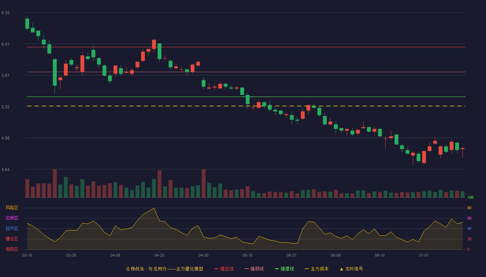This screenshot has height=277, width=486.
Task: Click the 低吸区 zone label
Action: (x=12, y=249)
